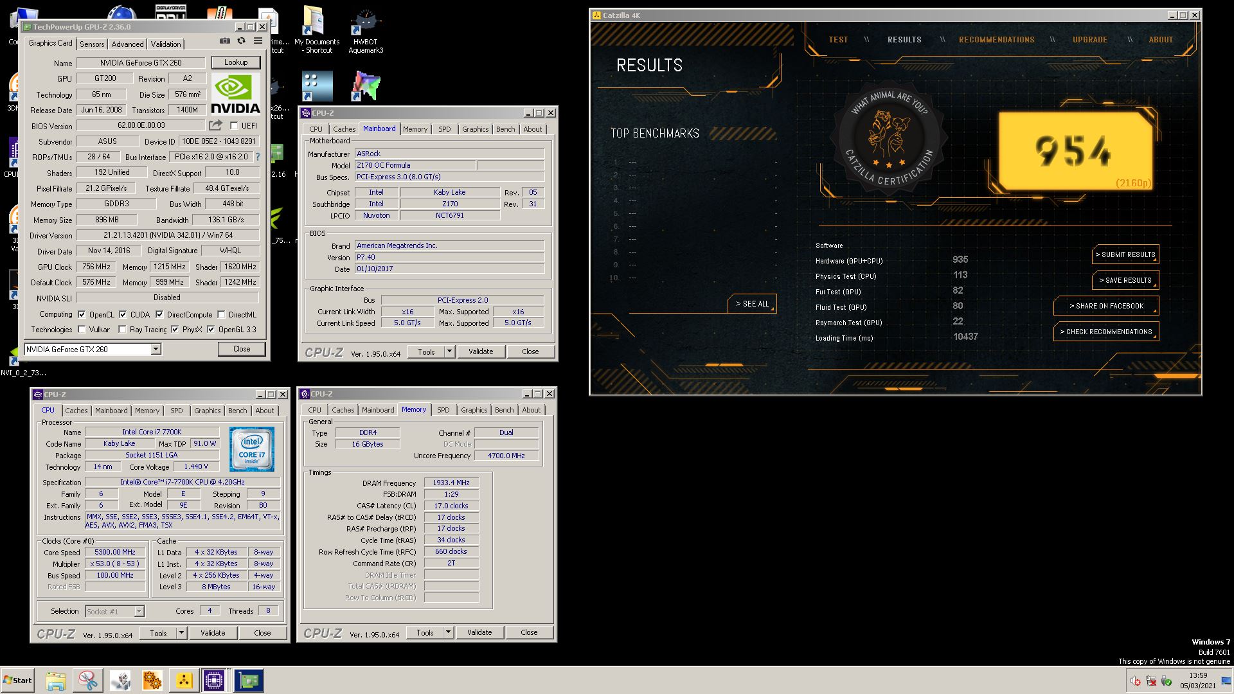Switch to Sensors tab in GPU-Z
Viewport: 1234px width, 694px height.
pos(92,44)
